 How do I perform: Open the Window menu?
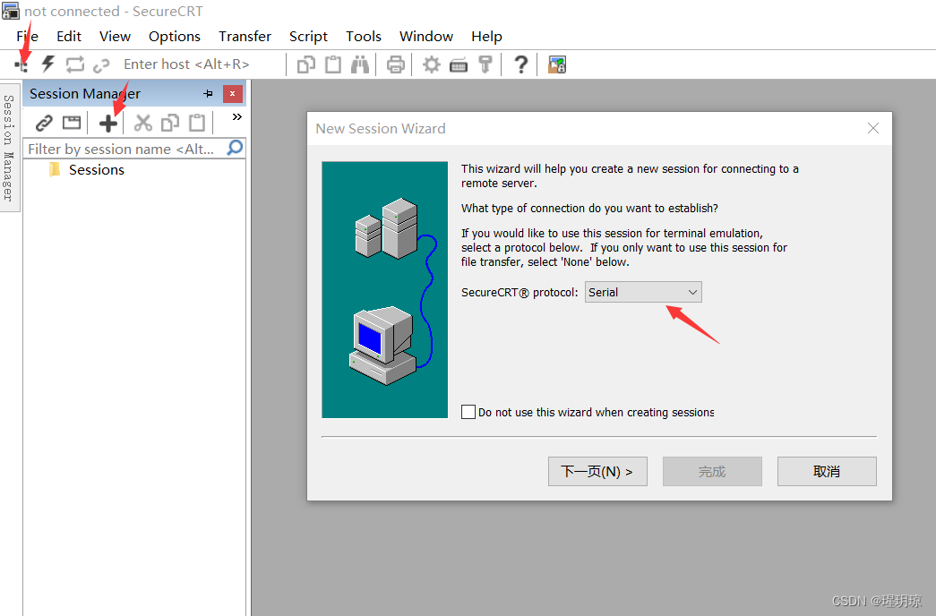[426, 37]
